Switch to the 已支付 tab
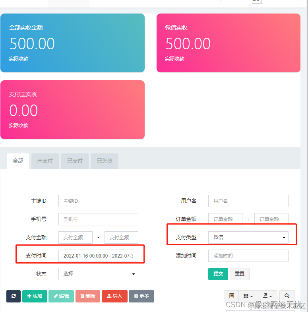The width and height of the screenshot is (308, 312). [75, 161]
